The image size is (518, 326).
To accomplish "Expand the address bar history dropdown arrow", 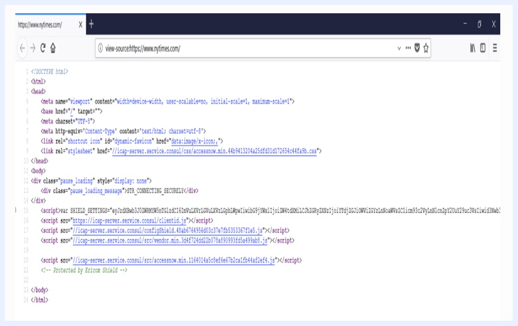I will pyautogui.click(x=399, y=48).
